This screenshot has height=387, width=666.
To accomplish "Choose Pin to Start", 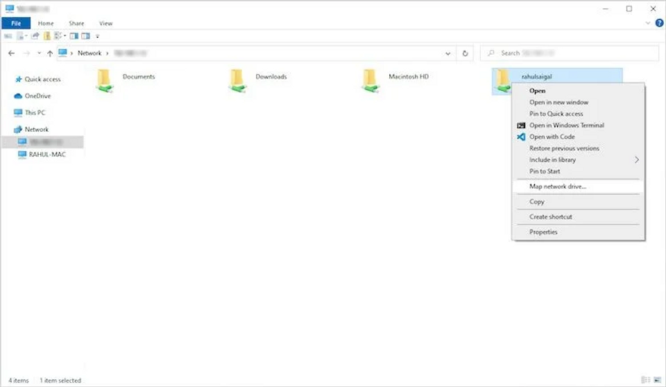I will [578, 171].
